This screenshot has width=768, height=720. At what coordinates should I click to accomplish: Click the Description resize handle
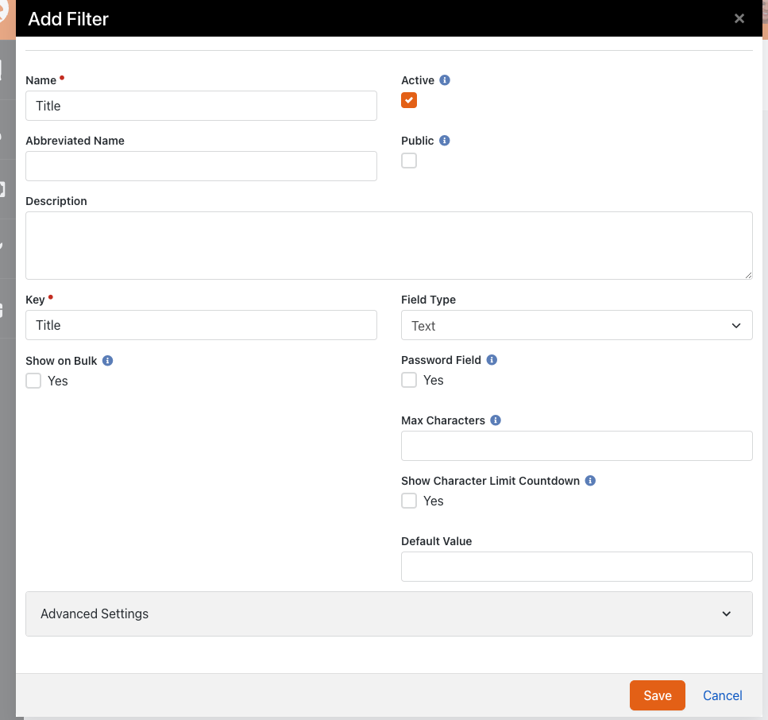pyautogui.click(x=748, y=276)
